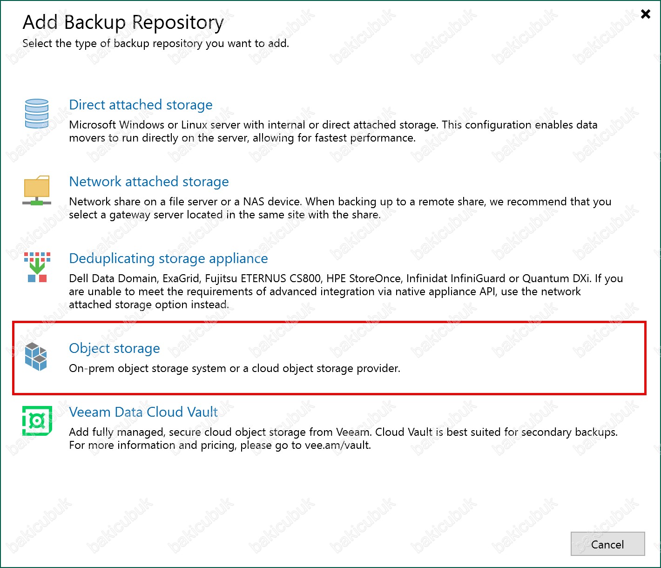The image size is (661, 568).
Task: Click the Dell Data Domain, ExaGrid description text
Action: click(x=346, y=291)
